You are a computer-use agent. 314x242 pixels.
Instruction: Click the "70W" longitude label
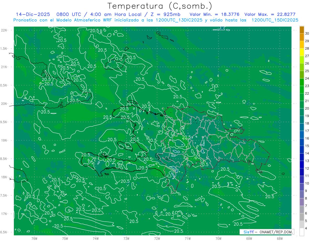point(218,239)
